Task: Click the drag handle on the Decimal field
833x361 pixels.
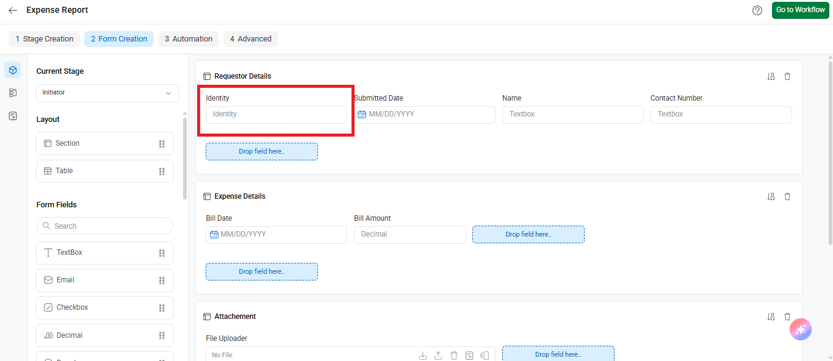Action: pyautogui.click(x=162, y=335)
